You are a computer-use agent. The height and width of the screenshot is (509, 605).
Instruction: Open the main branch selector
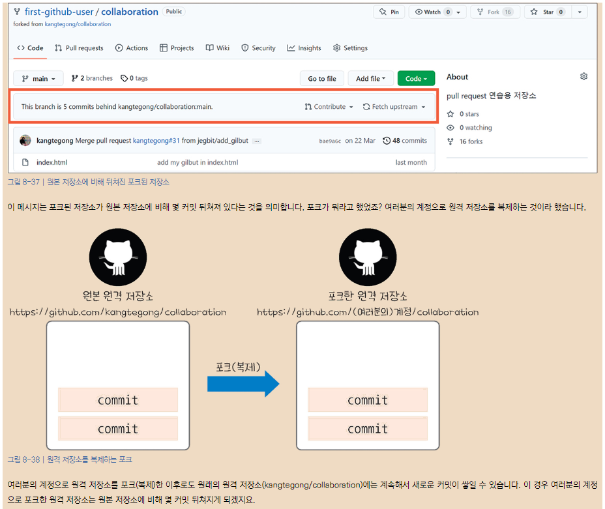38,78
